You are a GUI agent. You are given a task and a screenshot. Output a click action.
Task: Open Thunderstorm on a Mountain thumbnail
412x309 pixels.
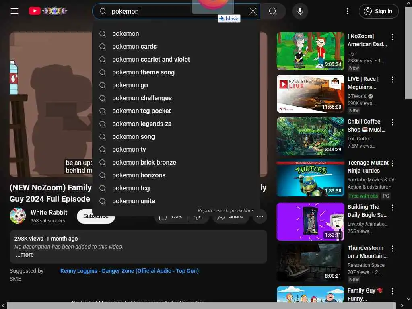310,263
